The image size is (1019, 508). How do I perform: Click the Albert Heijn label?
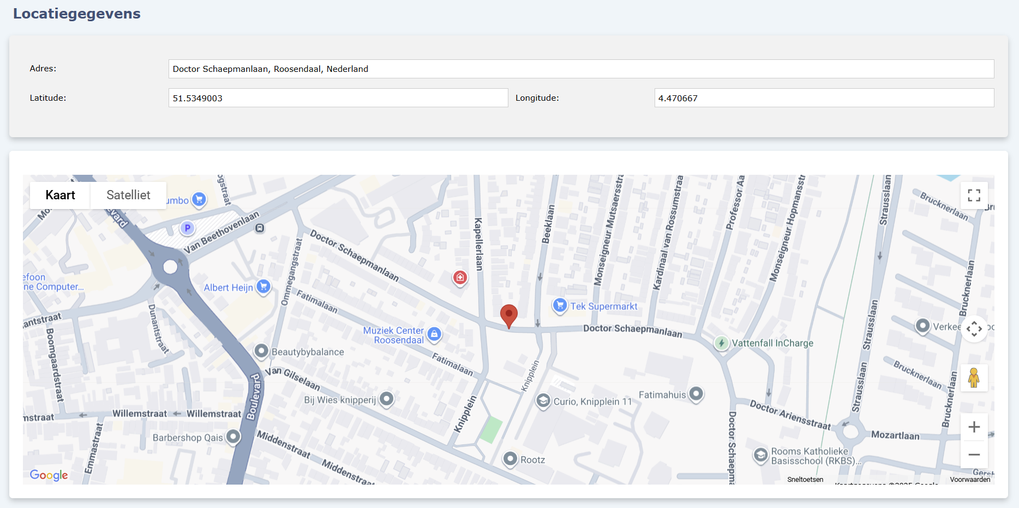point(228,287)
